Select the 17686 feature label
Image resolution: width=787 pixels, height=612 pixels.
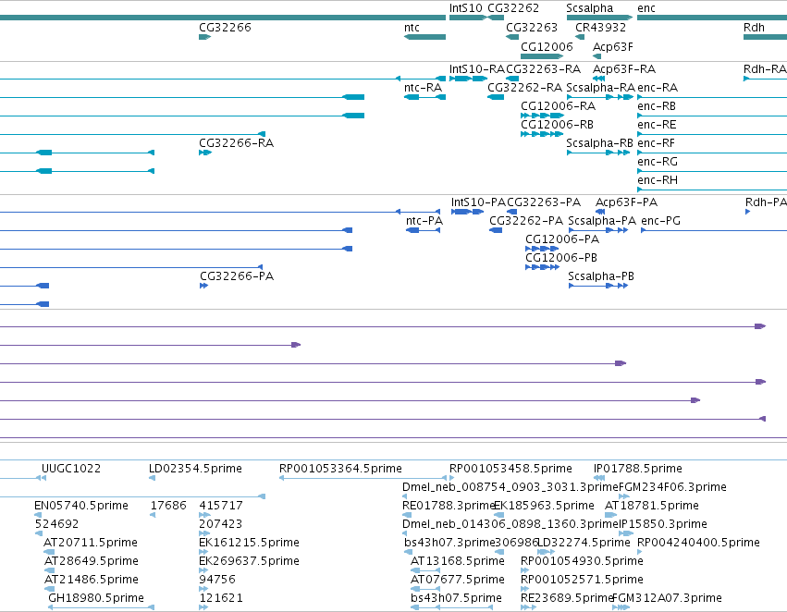(x=168, y=507)
